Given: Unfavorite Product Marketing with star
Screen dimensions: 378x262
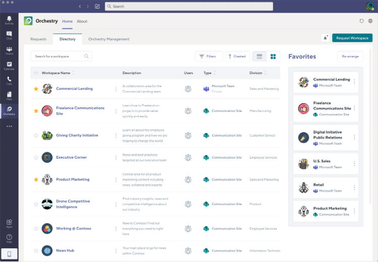Looking at the screenshot, I should [x=36, y=179].
